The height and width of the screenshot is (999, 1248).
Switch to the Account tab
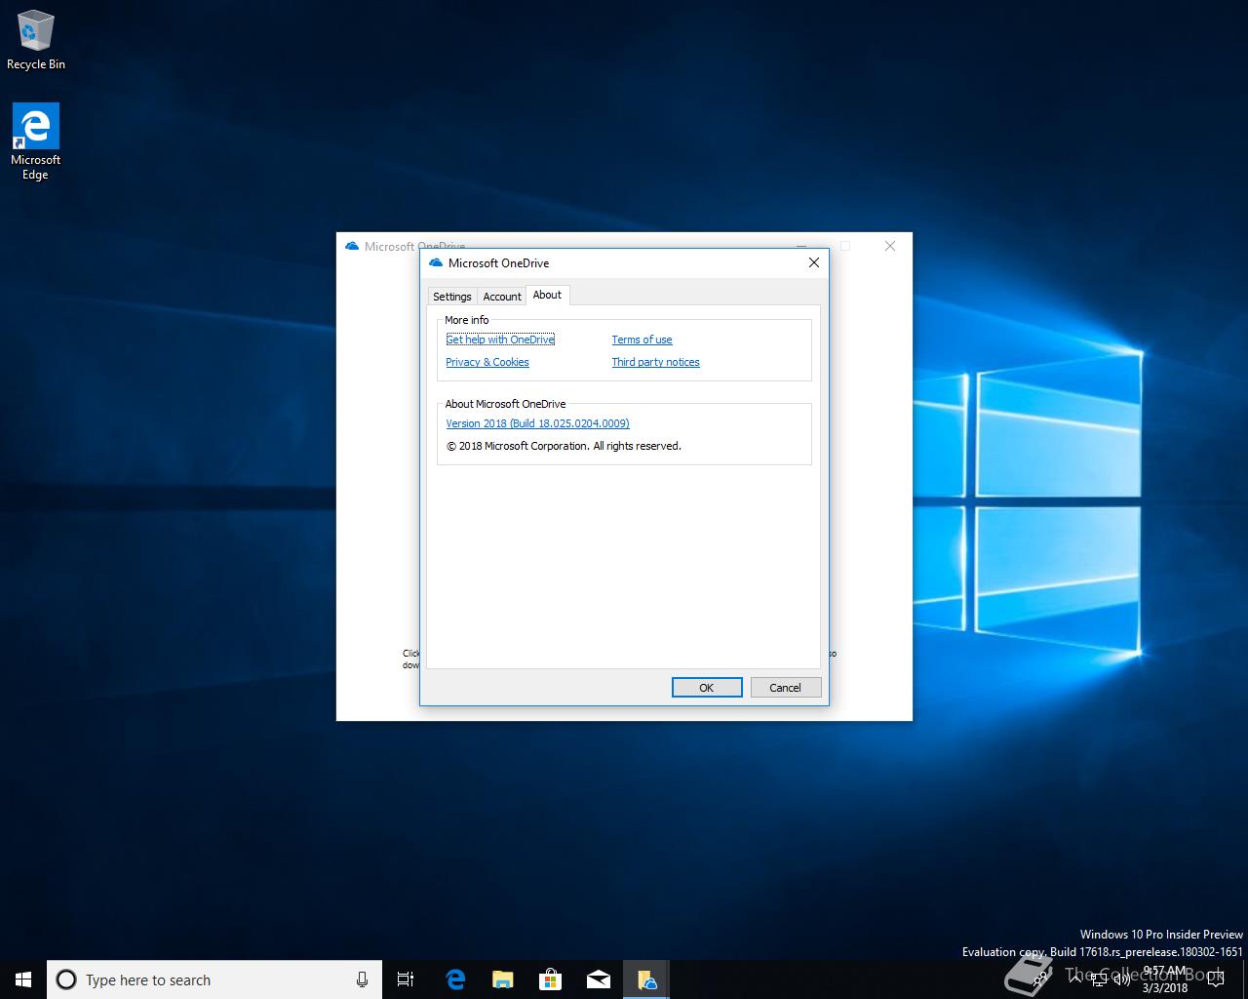pyautogui.click(x=502, y=297)
